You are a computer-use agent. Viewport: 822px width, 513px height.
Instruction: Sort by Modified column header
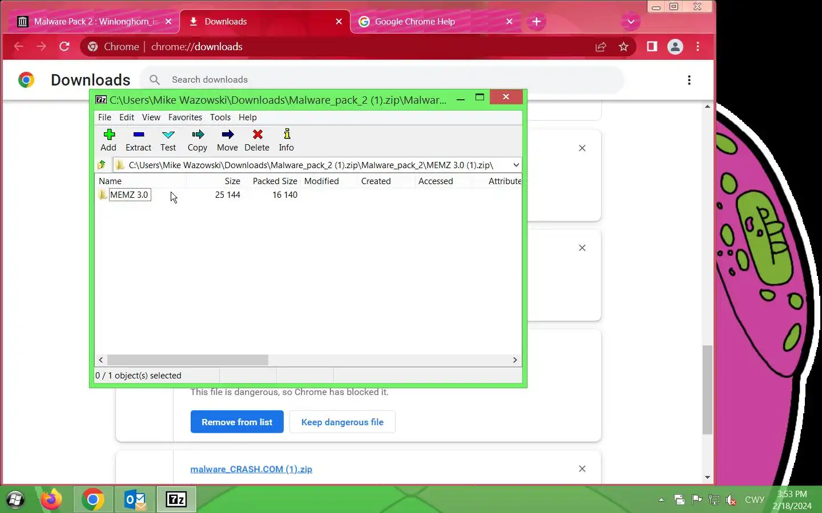point(329,181)
